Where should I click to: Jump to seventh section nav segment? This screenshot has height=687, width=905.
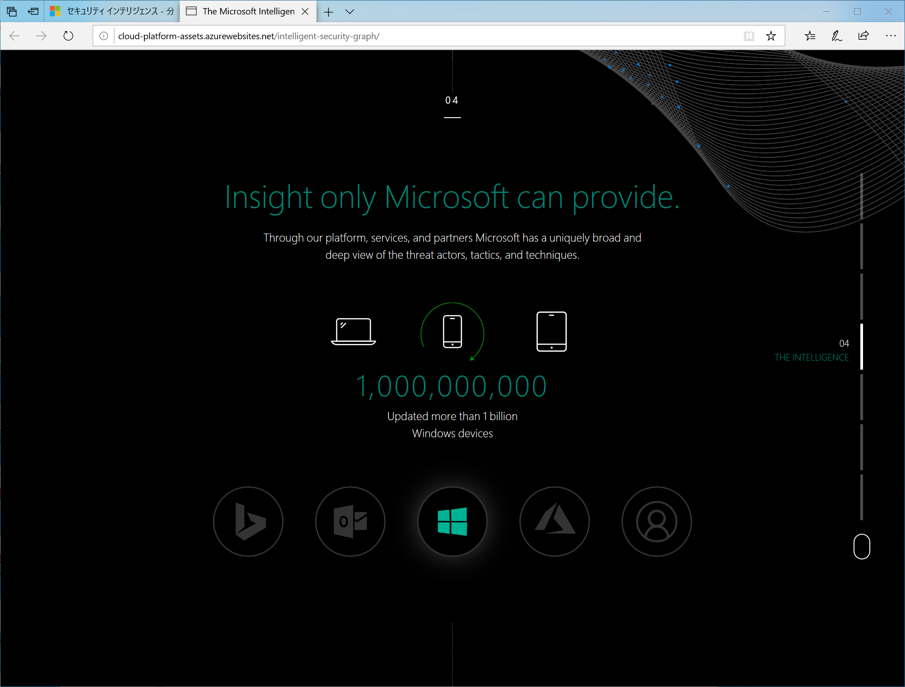[x=862, y=497]
